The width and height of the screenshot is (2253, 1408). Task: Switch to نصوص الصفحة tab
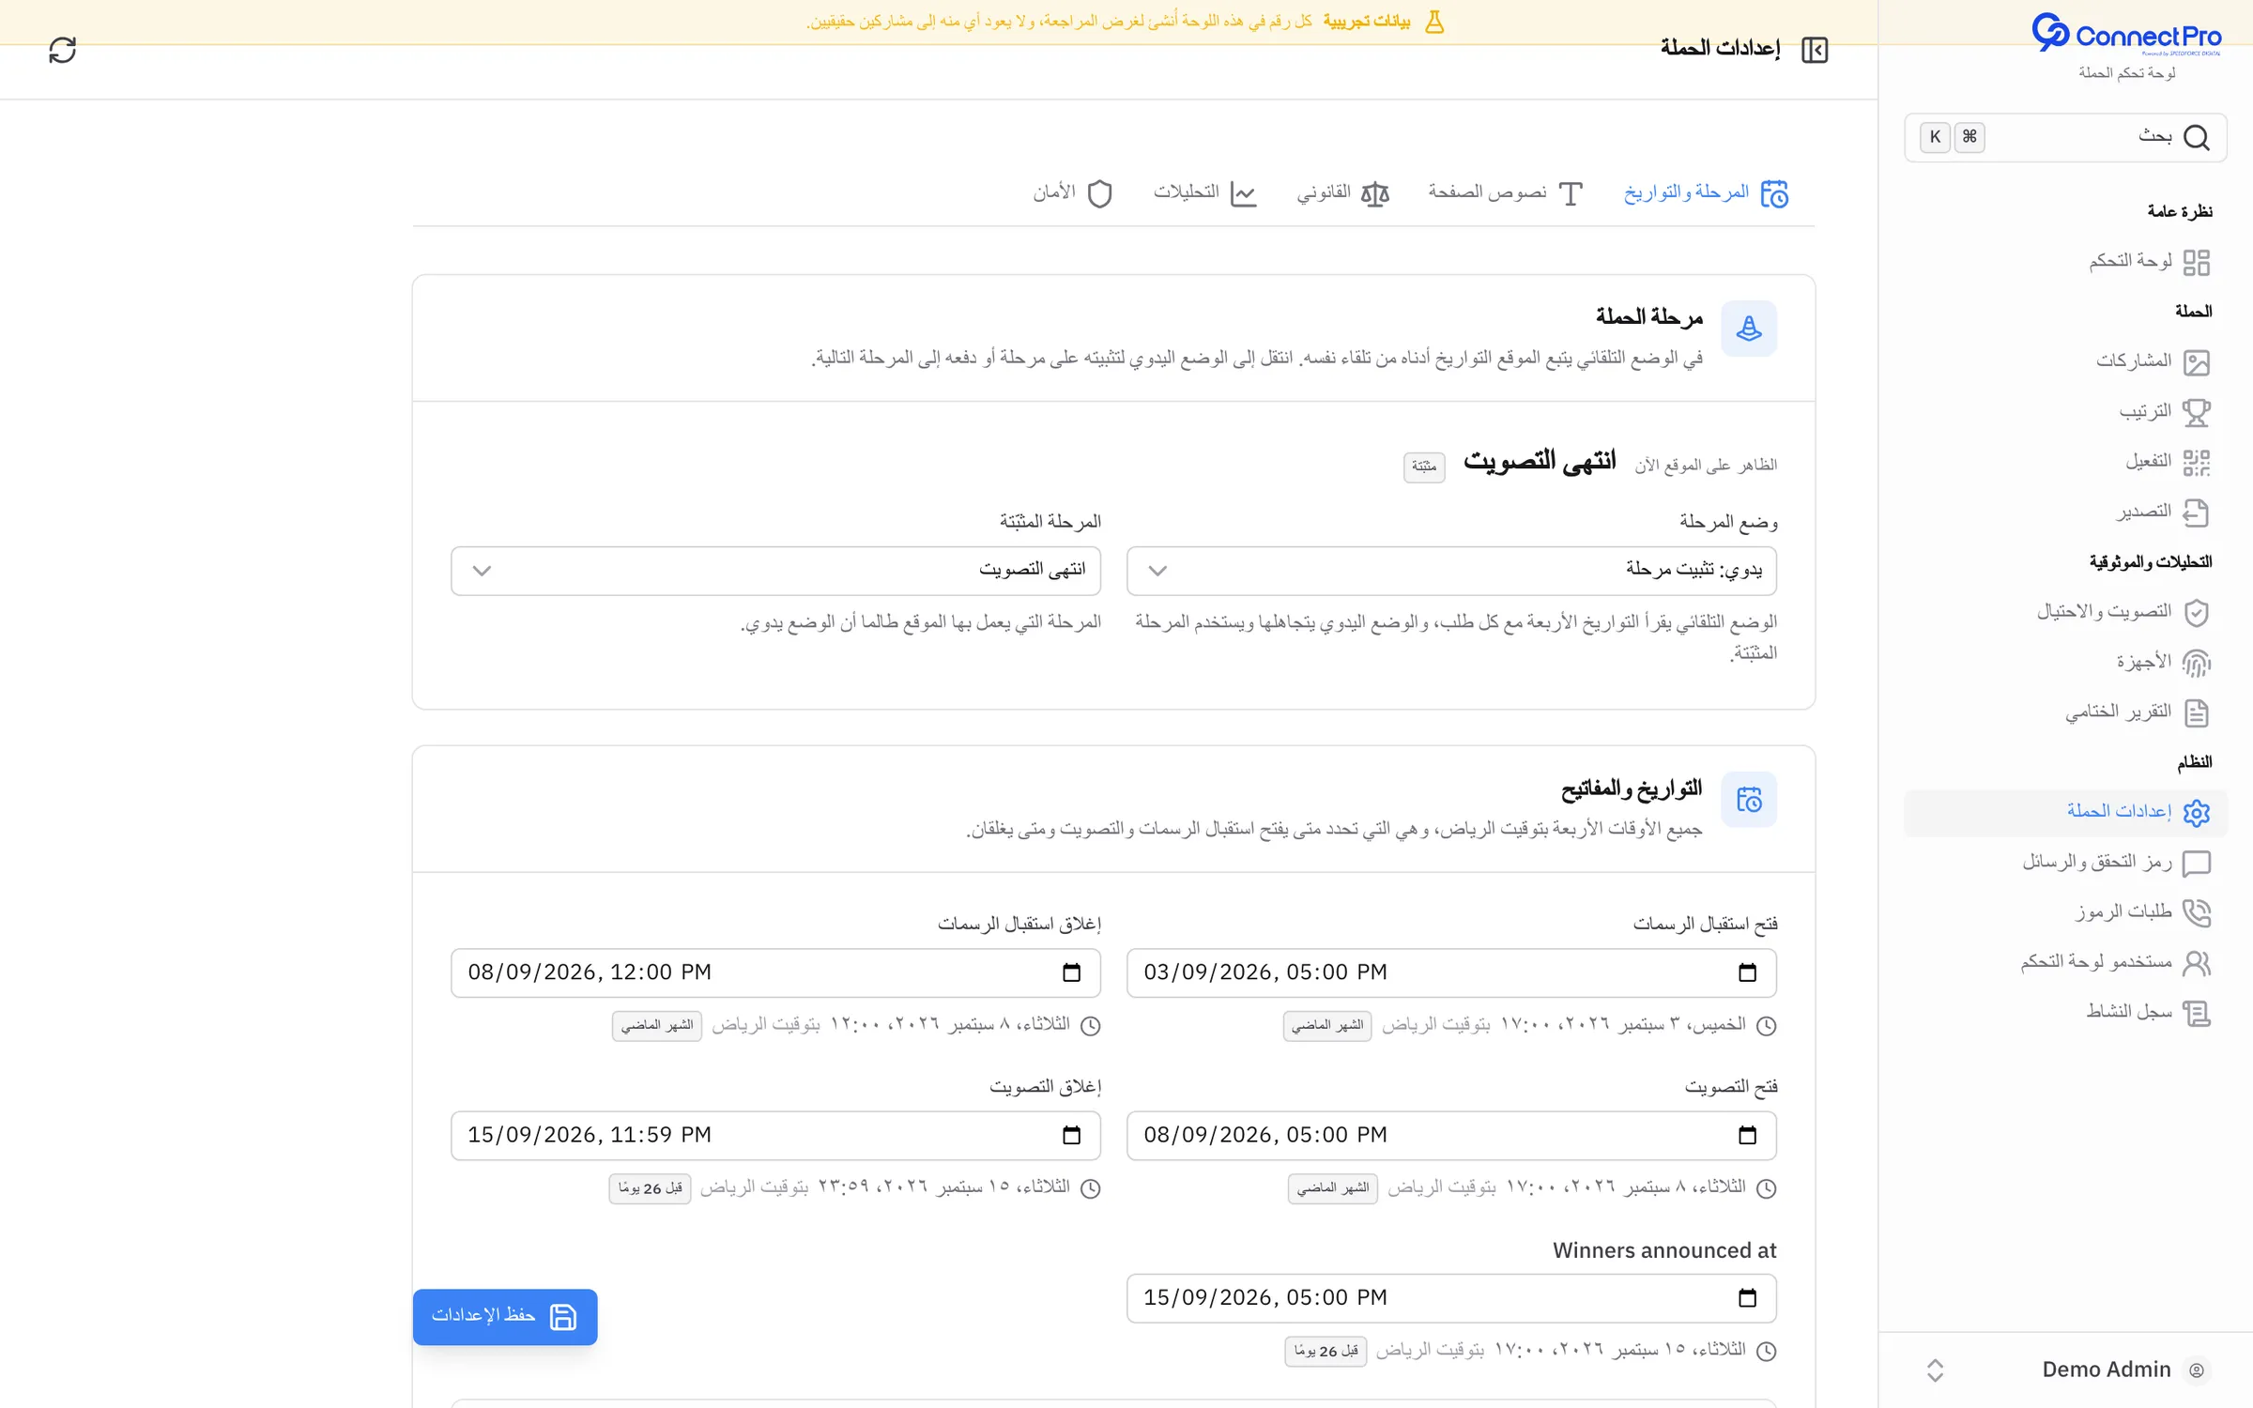coord(1506,193)
